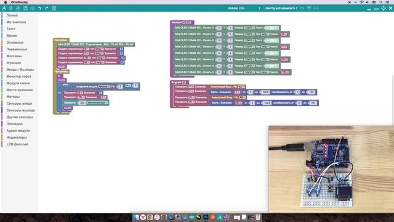Select the Переменные category

[17, 49]
